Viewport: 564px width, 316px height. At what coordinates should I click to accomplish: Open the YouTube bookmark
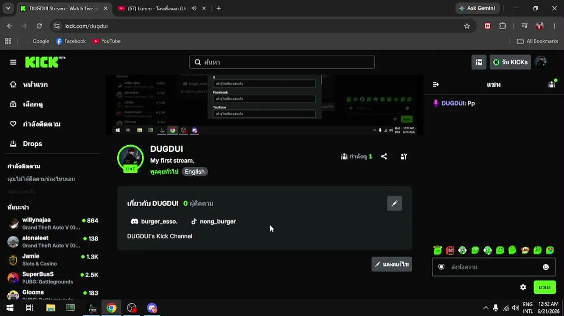pos(106,41)
